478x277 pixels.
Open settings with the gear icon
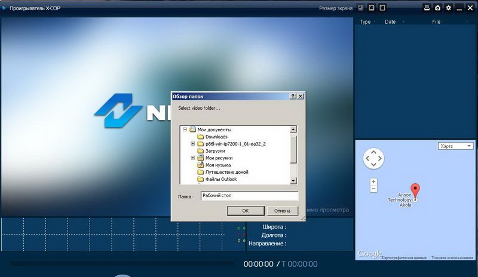[448, 8]
